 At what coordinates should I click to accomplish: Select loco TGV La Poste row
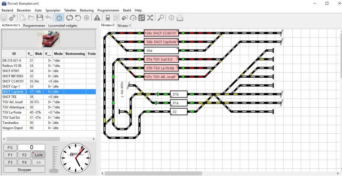click(49, 112)
